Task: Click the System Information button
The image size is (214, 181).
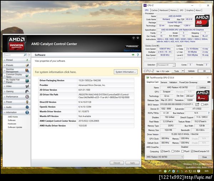Action: click(x=126, y=72)
